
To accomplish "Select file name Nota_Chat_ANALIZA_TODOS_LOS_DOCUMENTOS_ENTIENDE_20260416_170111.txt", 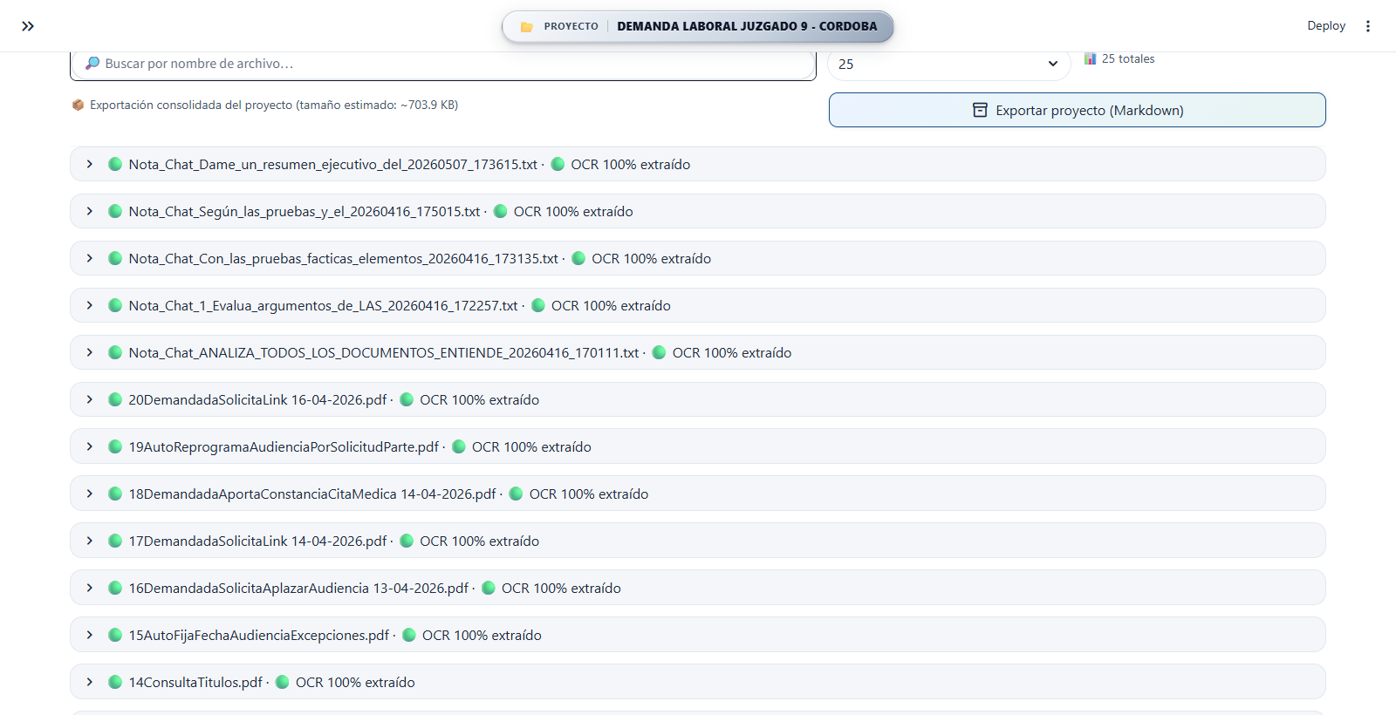I will pos(384,352).
